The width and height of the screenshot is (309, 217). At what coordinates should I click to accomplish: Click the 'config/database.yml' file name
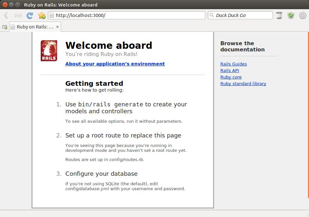point(87,189)
